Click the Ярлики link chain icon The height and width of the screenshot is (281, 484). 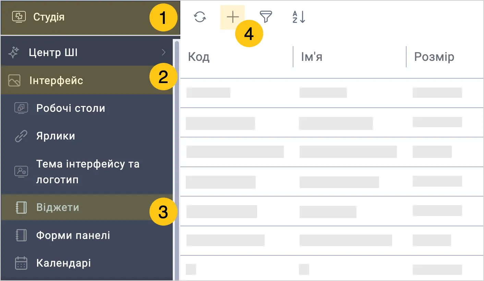click(21, 136)
